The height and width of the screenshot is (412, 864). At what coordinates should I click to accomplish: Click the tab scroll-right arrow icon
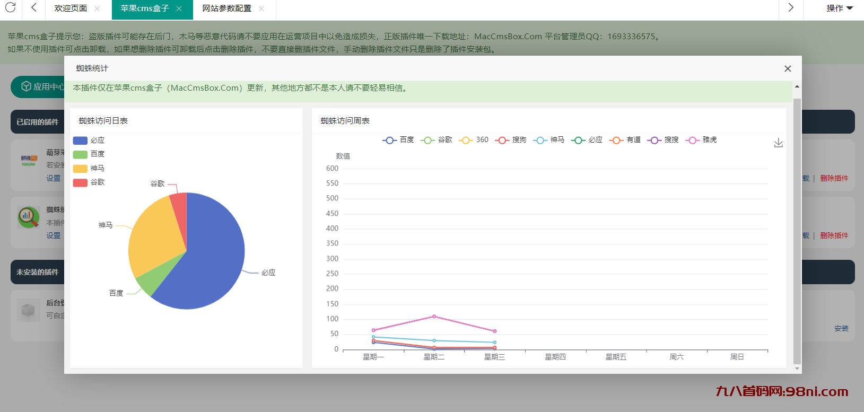791,7
